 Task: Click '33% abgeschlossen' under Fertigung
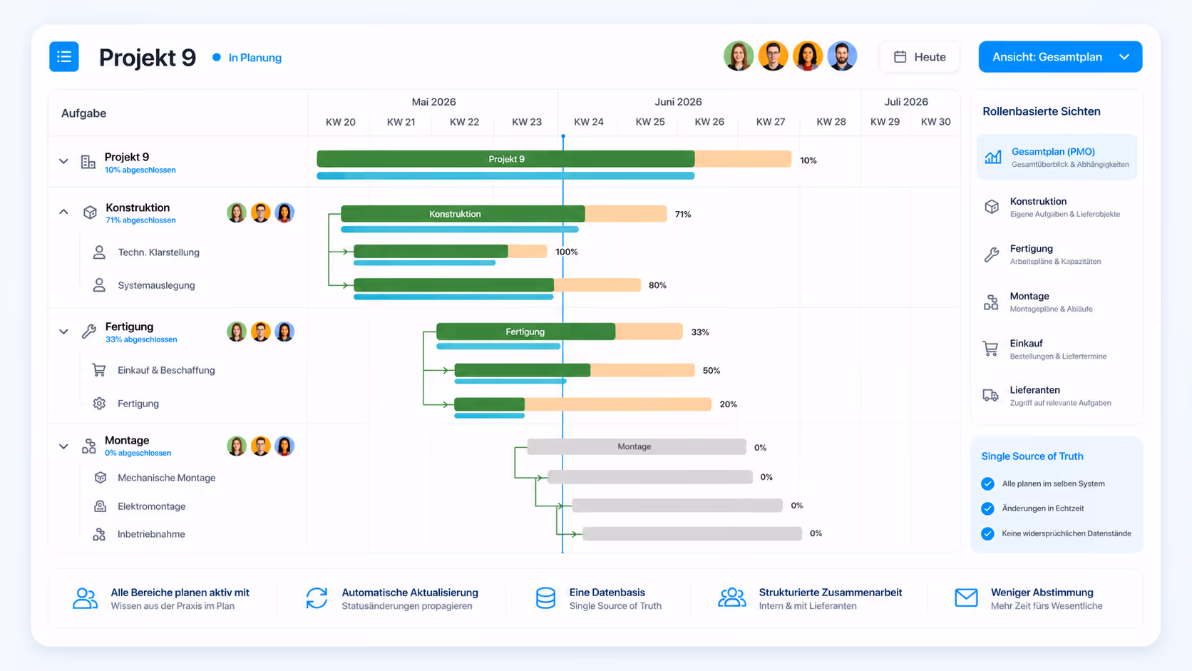[141, 339]
